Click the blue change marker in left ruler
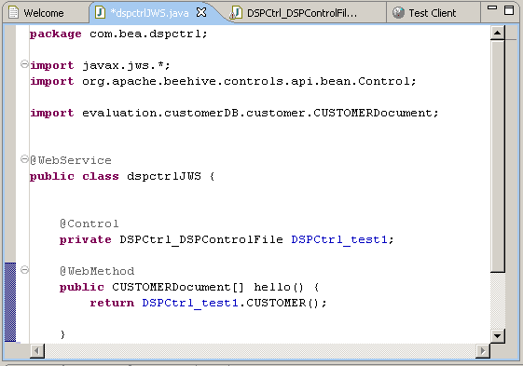 (10, 302)
